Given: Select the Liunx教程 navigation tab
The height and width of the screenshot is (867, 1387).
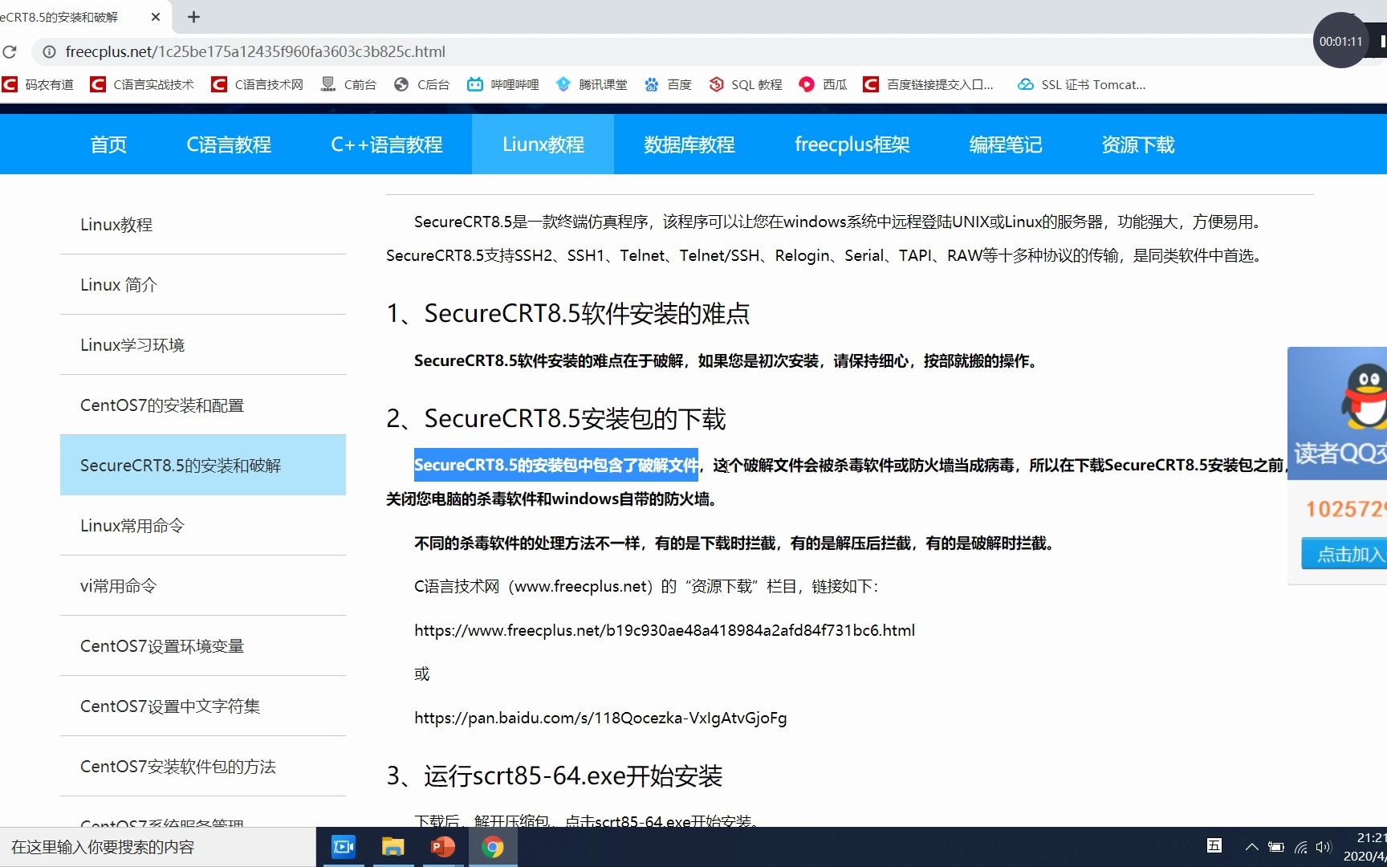Looking at the screenshot, I should pos(543,144).
